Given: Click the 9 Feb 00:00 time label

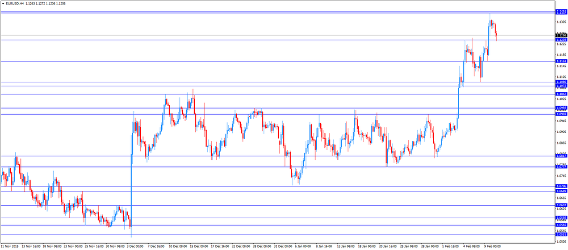Looking at the screenshot, I should [493, 245].
